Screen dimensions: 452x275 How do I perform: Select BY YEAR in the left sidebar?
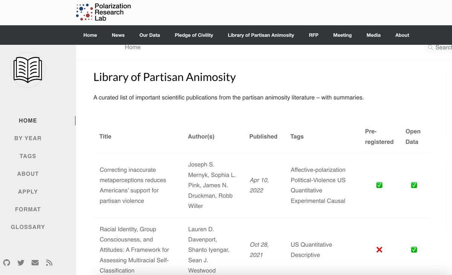28,138
